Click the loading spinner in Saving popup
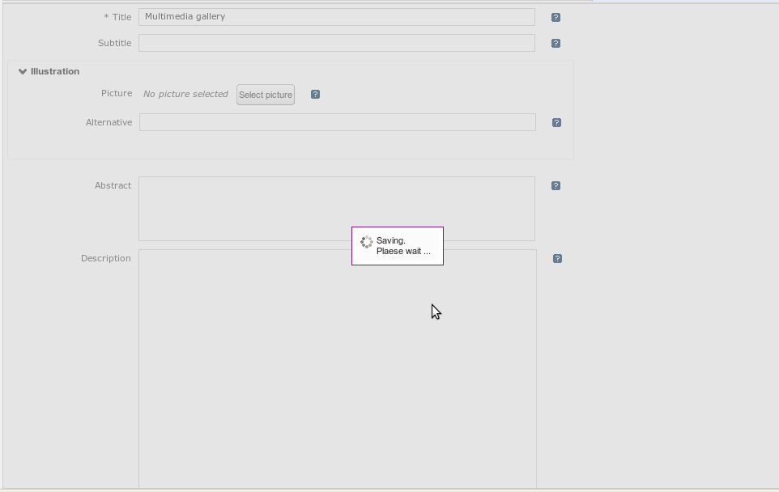 (x=366, y=242)
